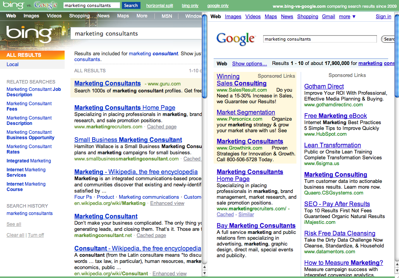Screen dimensions: 399x278
Task: Open the Google 'more' dropdown menu
Action: coord(347,17)
